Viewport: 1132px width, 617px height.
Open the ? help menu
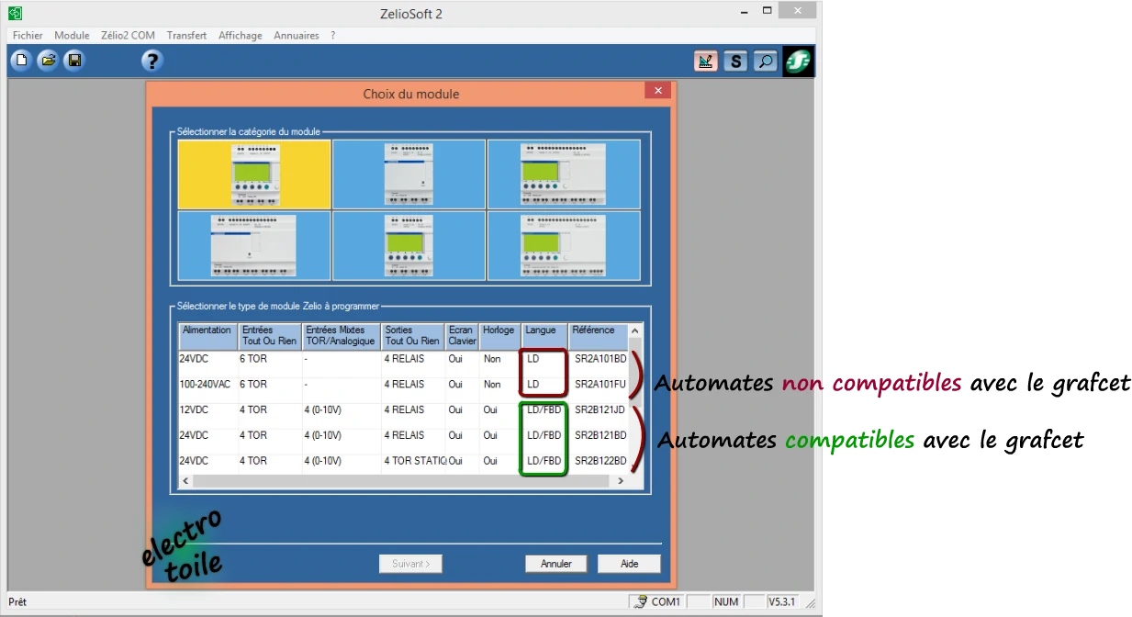click(333, 35)
